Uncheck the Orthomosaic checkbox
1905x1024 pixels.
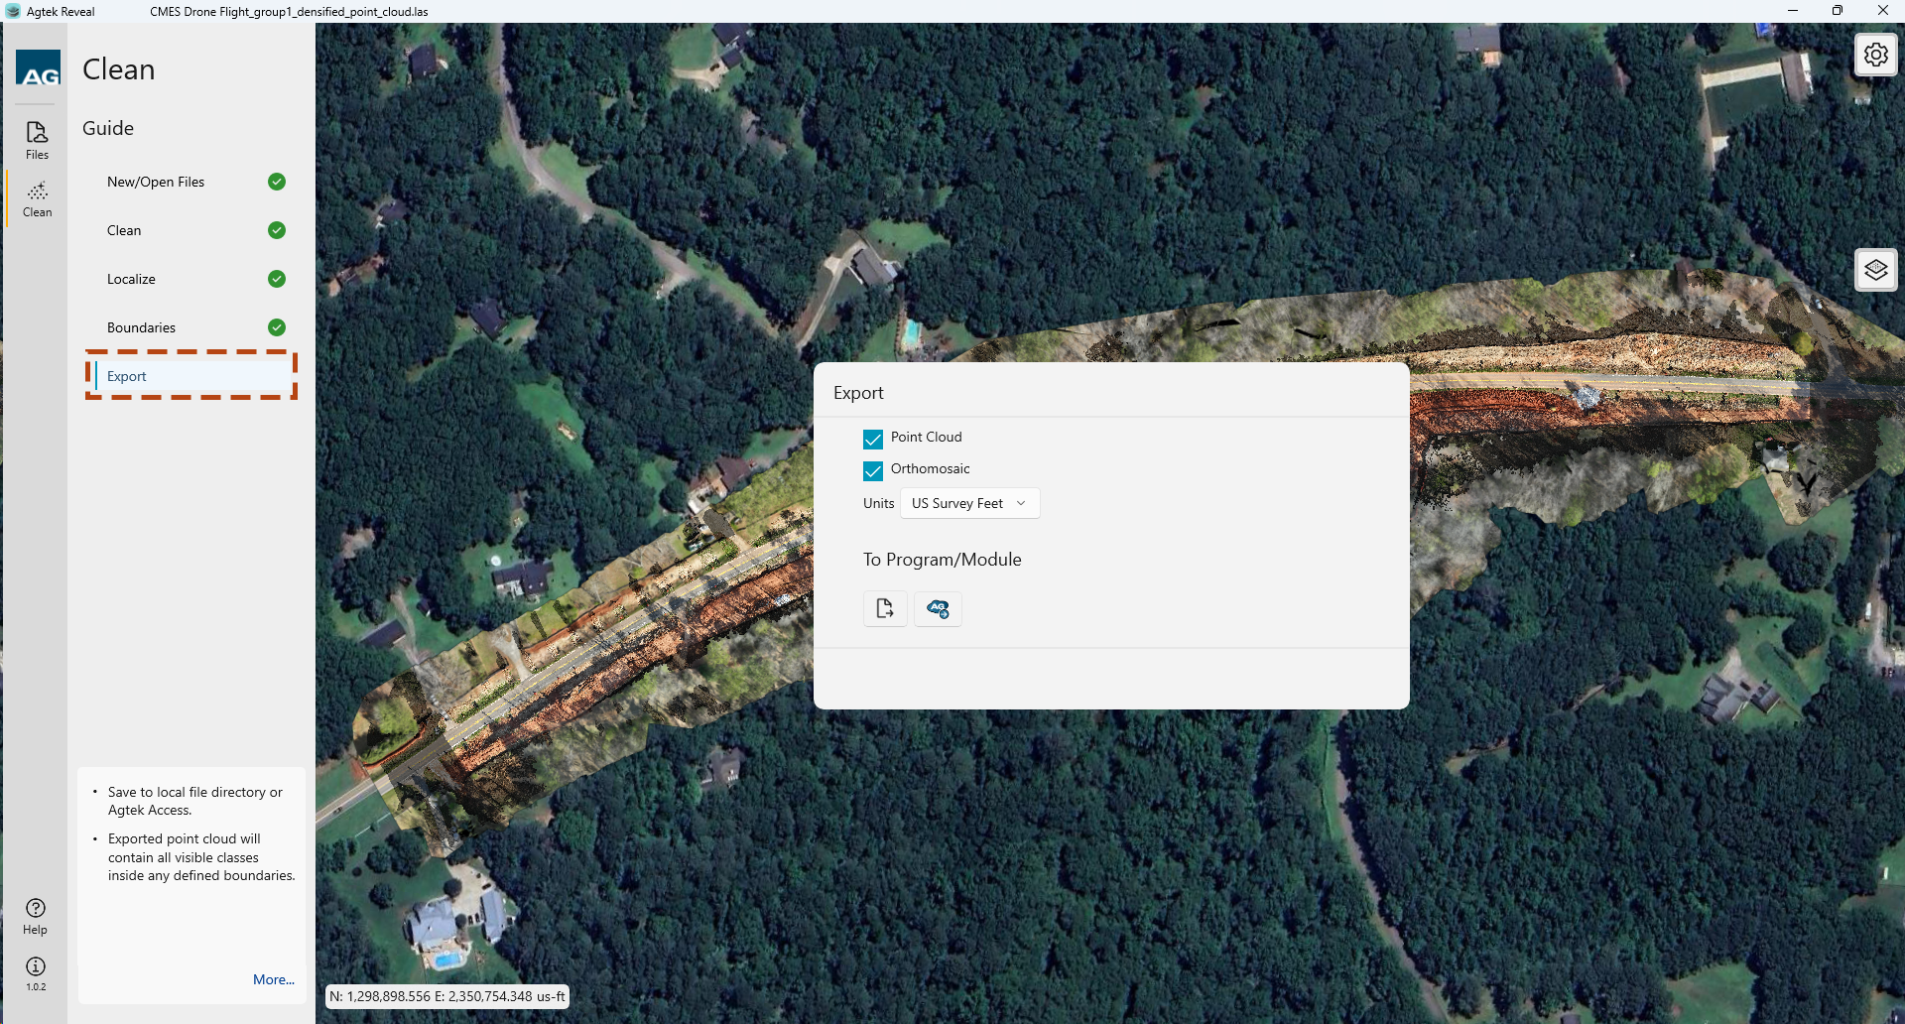click(x=873, y=470)
